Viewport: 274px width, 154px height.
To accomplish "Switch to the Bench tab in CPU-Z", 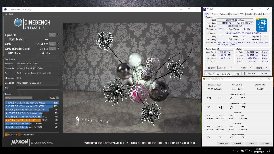I will coord(258,14).
